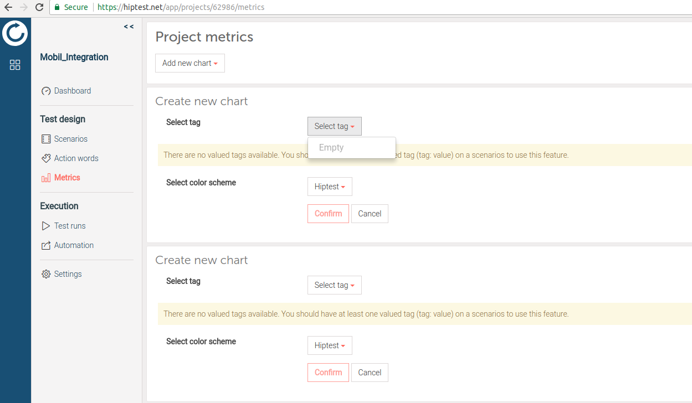Click the Scenarios film-strip icon
The image size is (692, 403).
coord(46,139)
